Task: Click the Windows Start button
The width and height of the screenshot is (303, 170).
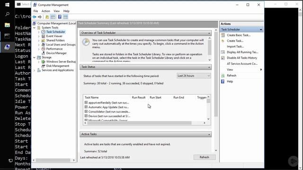Action: [7, 5]
